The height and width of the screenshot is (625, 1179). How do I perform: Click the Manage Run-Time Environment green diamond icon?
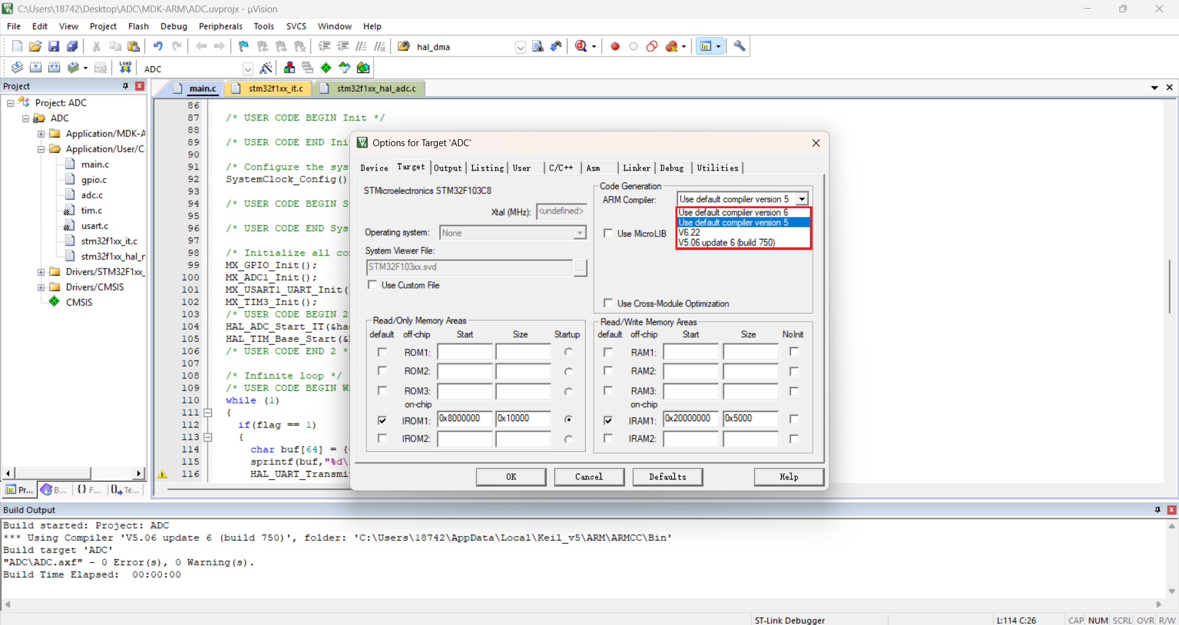click(326, 68)
